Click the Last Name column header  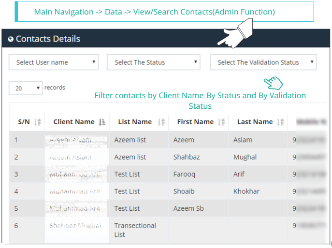(x=255, y=122)
